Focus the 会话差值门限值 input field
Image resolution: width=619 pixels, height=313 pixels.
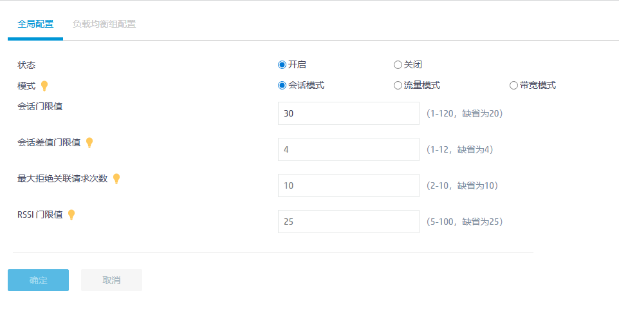(x=348, y=149)
